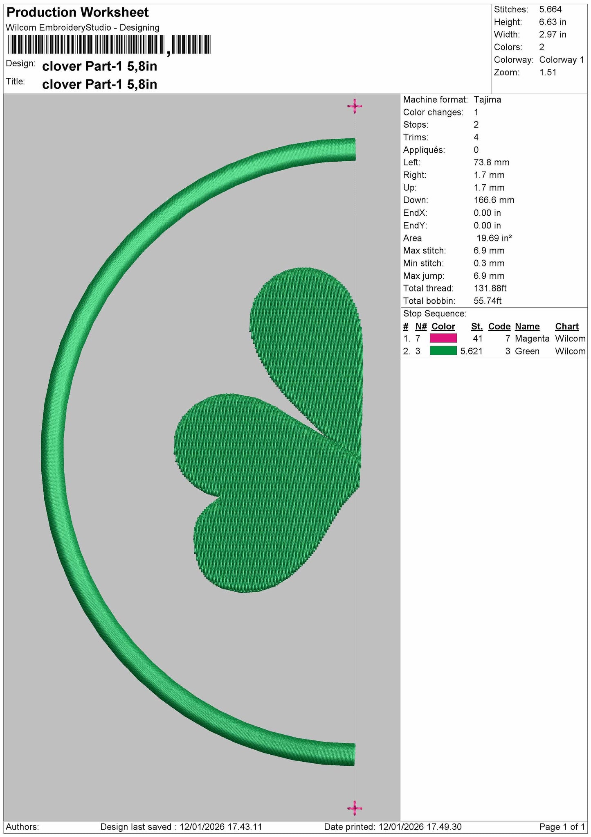Click the 'N#' column header
591x837 pixels.
pyautogui.click(x=421, y=326)
